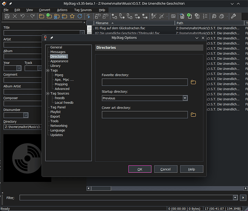This screenshot has width=248, height=211.
Task: Click the Refresh circular arrow icon
Action: pos(80,16)
